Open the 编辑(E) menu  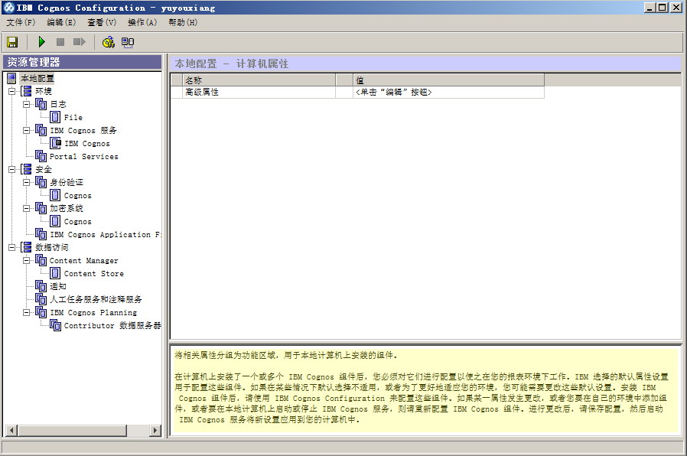click(61, 22)
